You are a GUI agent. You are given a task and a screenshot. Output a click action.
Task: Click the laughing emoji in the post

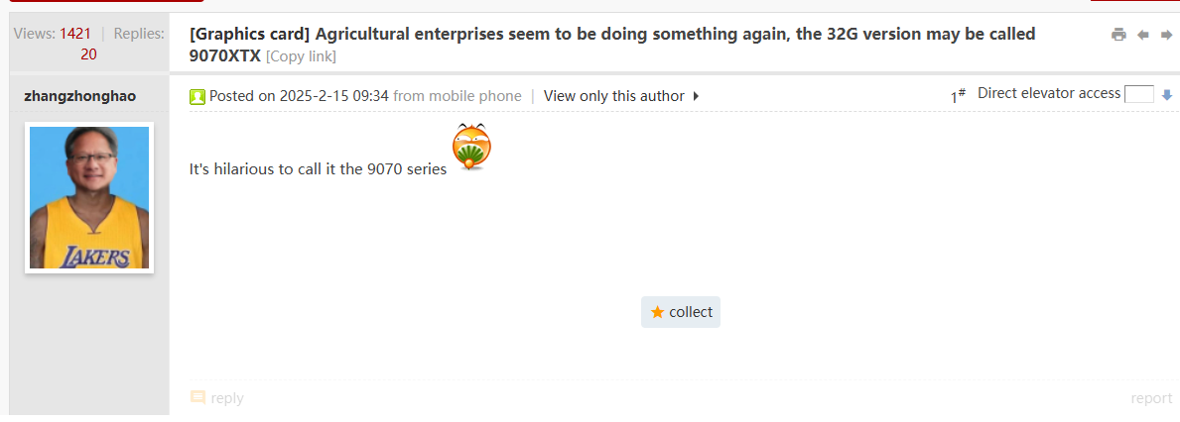tap(471, 148)
